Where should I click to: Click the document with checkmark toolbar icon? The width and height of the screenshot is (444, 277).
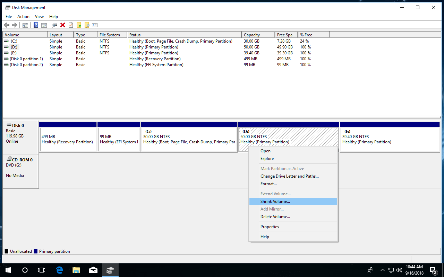tap(71, 25)
